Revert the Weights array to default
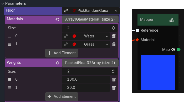Screen dimensions: 194x102 coord(57,63)
